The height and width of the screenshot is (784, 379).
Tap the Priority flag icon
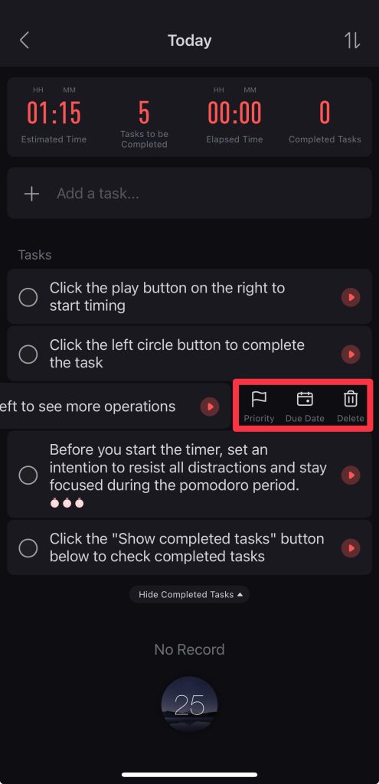pos(259,399)
